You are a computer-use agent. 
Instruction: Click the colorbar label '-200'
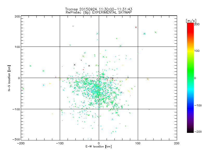(198, 132)
